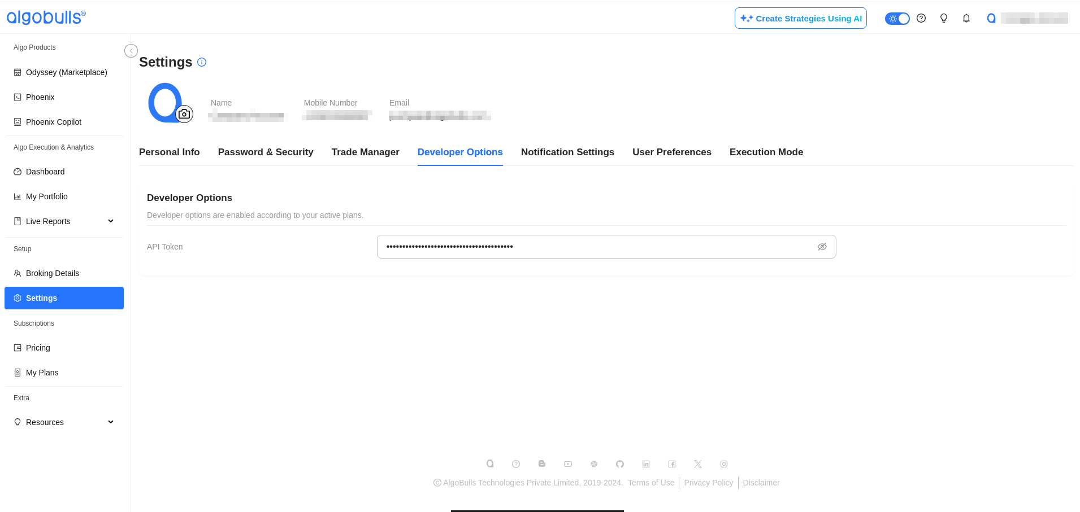Image resolution: width=1080 pixels, height=512 pixels.
Task: Open the Facebook icon in the footer
Action: pyautogui.click(x=672, y=464)
